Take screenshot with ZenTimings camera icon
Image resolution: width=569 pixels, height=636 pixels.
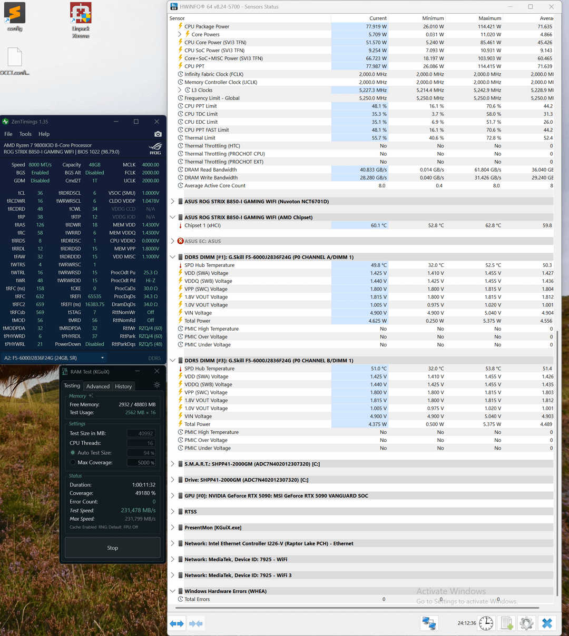click(158, 134)
